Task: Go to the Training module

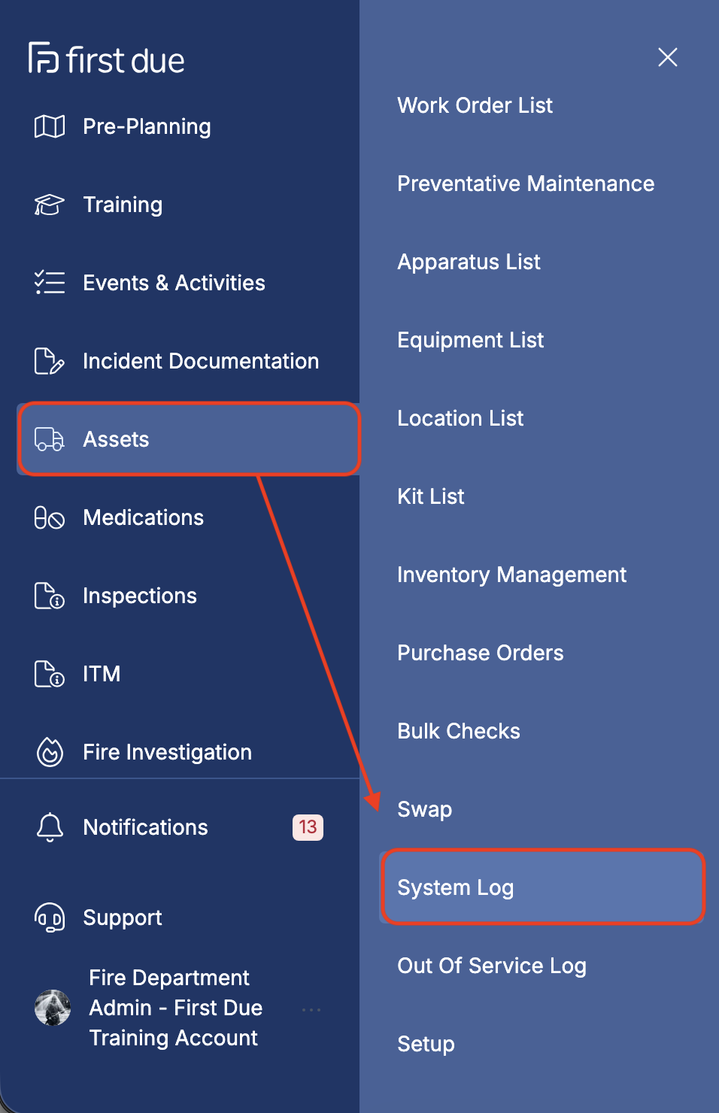Action: point(123,205)
